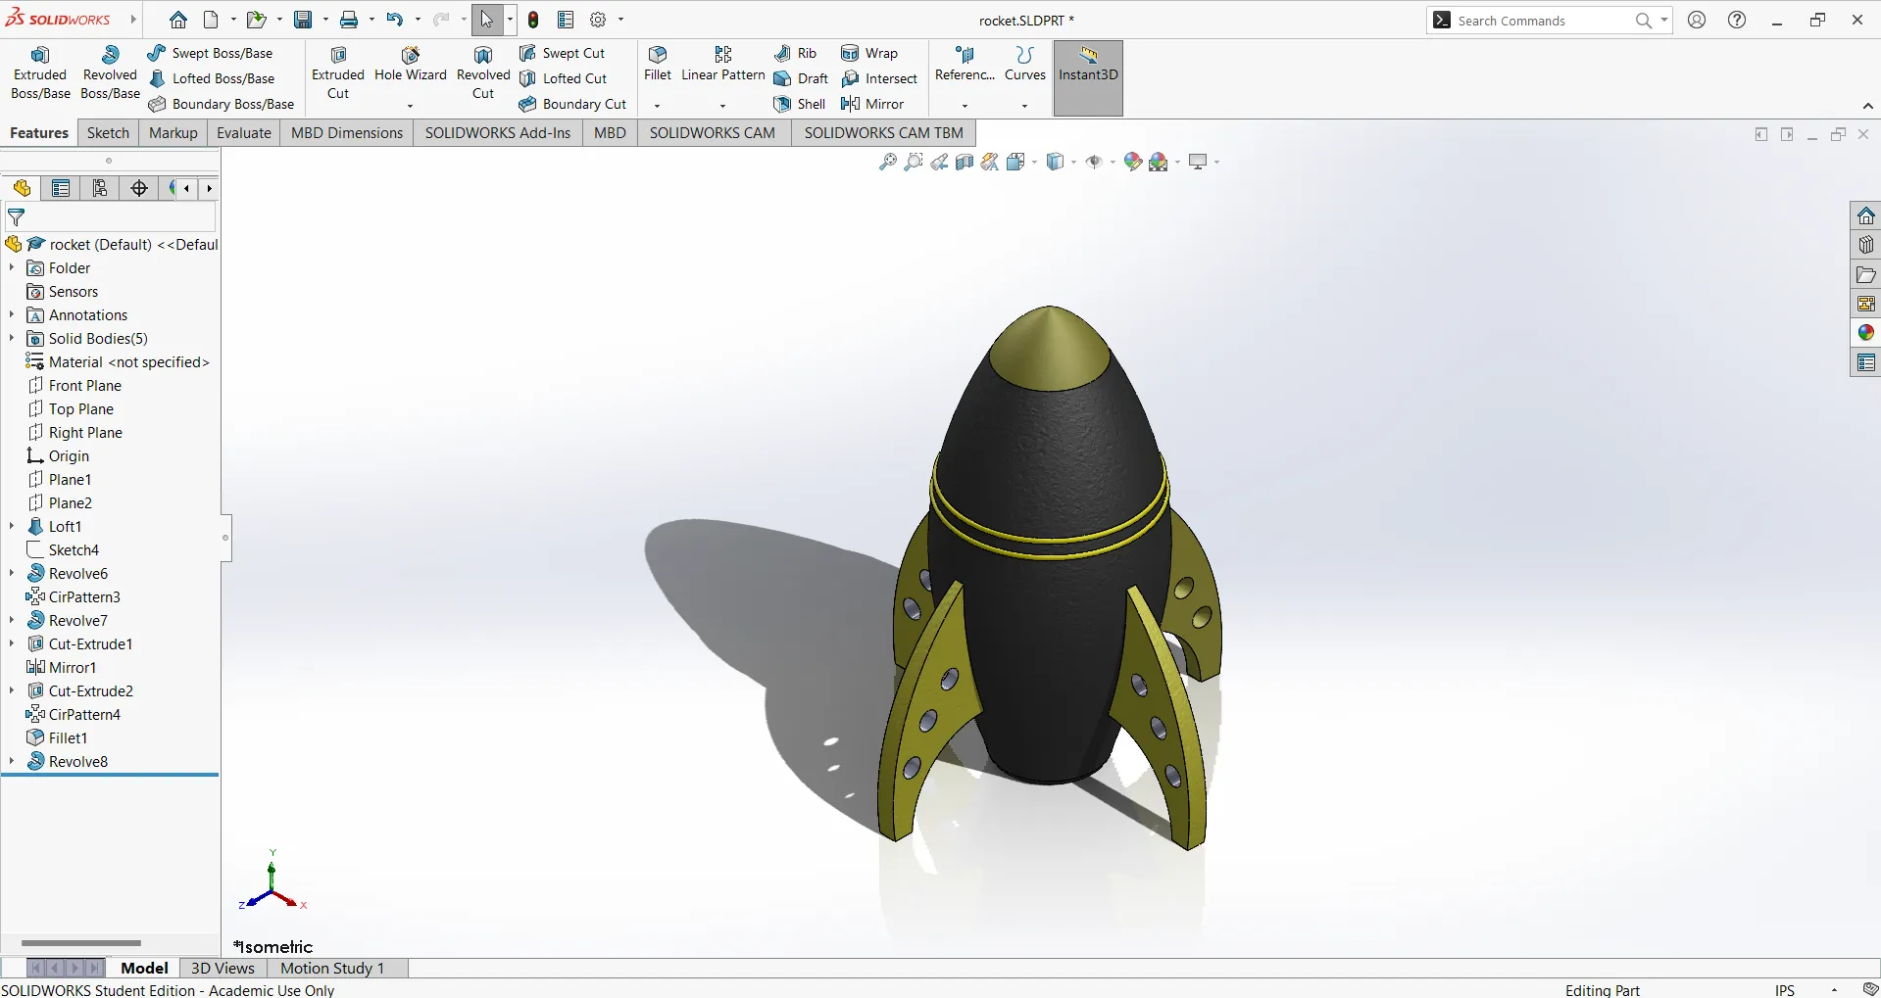Open the SOLIDWORKS CAM tab
The image size is (1881, 998).
[x=713, y=133]
